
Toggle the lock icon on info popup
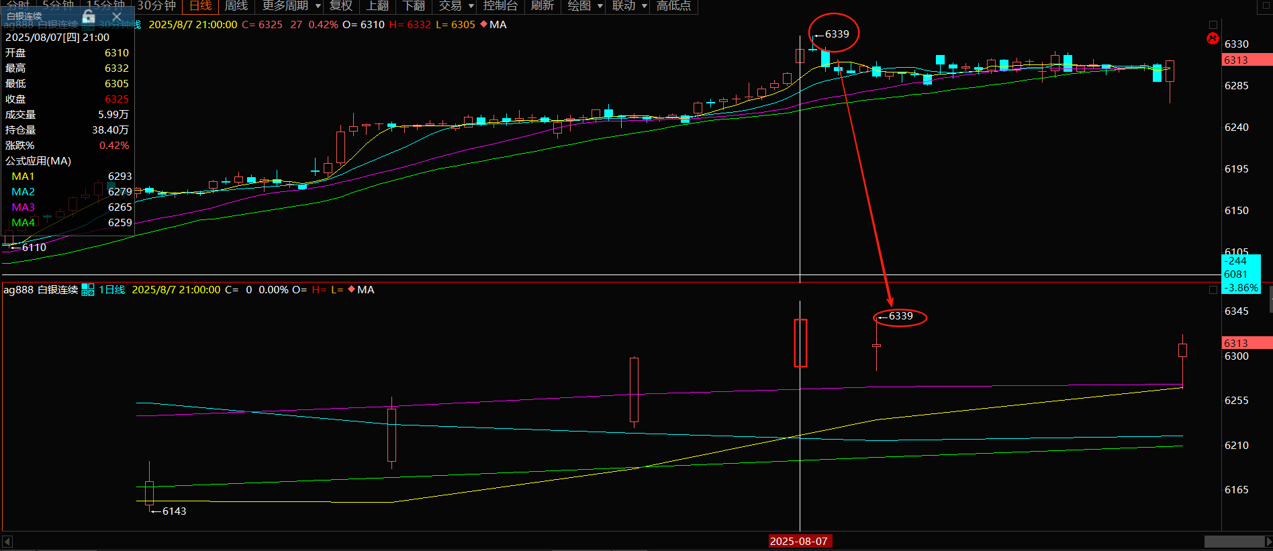tap(89, 17)
